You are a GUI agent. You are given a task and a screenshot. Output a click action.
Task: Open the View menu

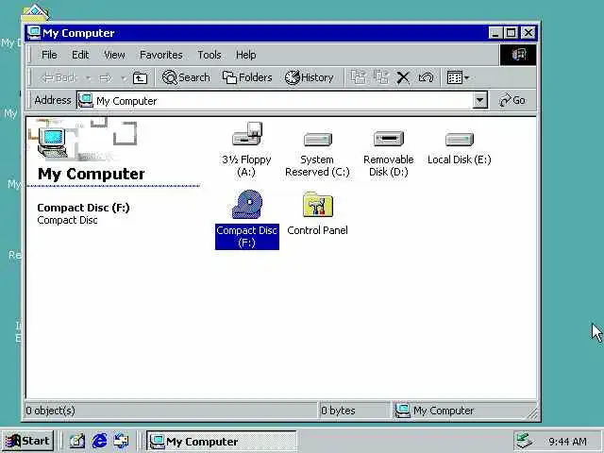(114, 55)
